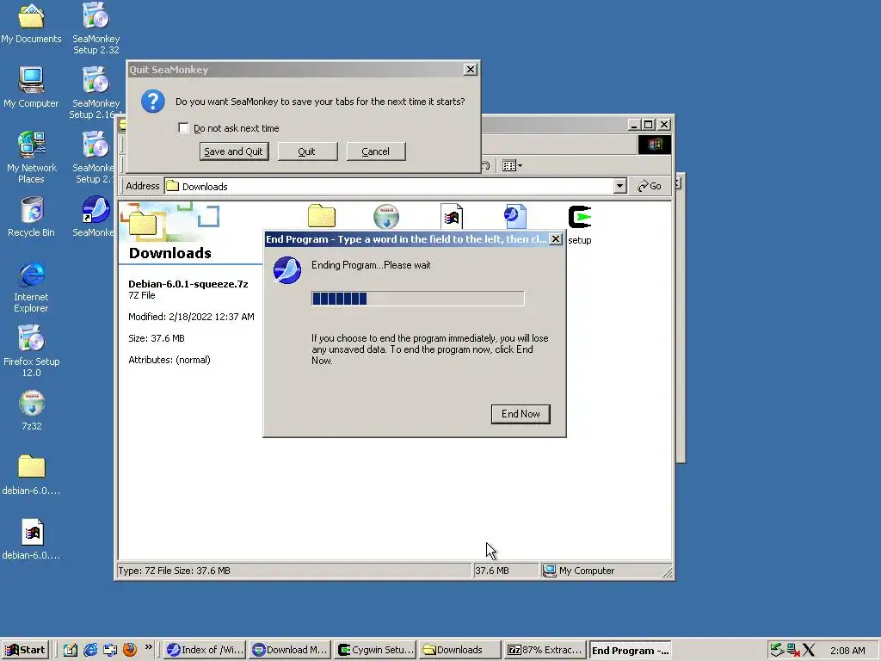Select the 7-Zip installer icon in Downloads
Image resolution: width=881 pixels, height=661 pixels.
click(x=386, y=216)
